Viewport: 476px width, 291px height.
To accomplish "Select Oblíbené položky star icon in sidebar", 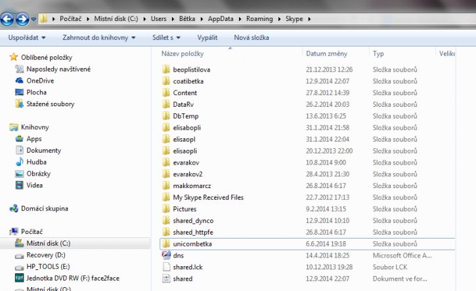I will point(13,57).
